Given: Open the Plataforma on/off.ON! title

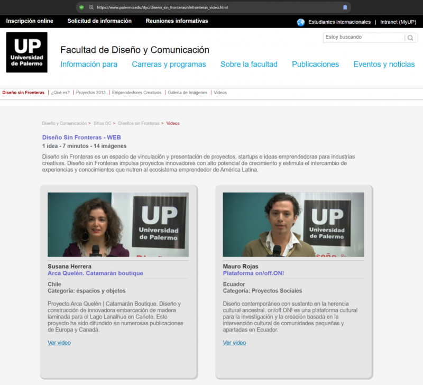Looking at the screenshot, I should click(x=253, y=273).
